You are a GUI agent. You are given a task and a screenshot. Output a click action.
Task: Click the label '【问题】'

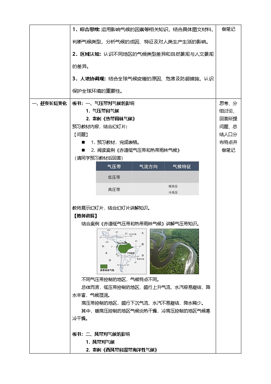[x=81, y=134]
